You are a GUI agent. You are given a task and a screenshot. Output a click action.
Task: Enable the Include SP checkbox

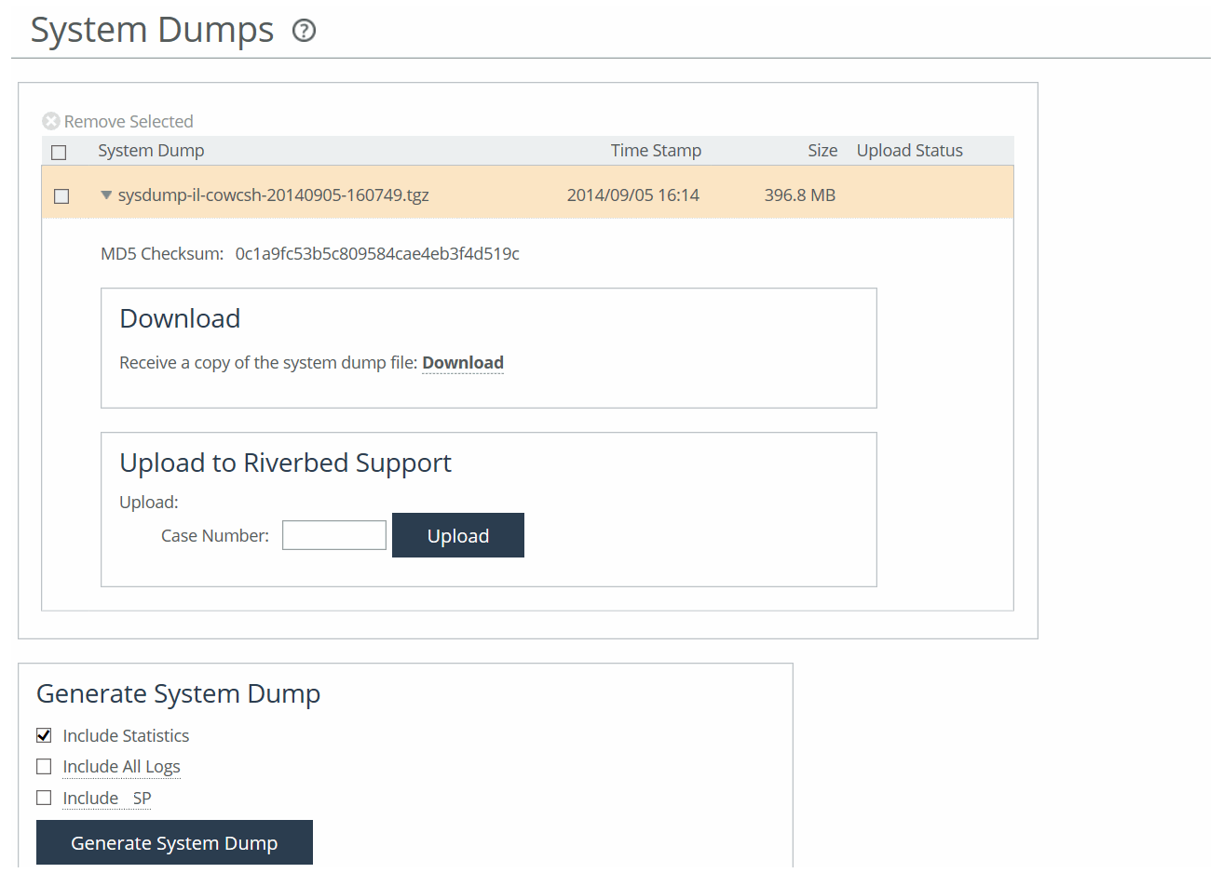44,798
